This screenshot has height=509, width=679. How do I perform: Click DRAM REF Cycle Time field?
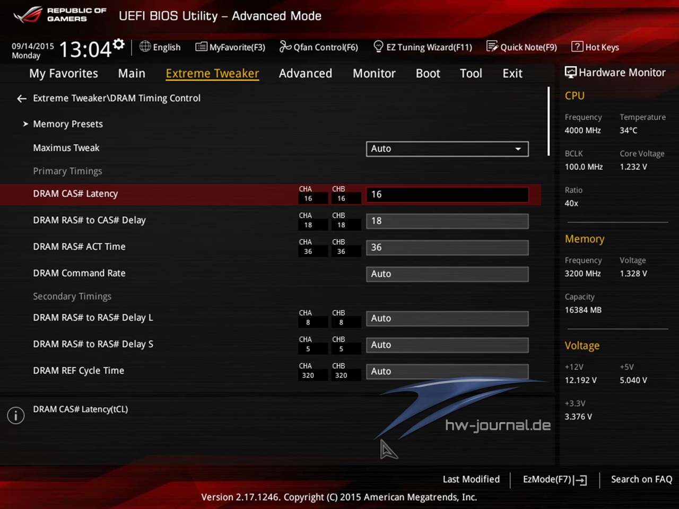coord(447,371)
